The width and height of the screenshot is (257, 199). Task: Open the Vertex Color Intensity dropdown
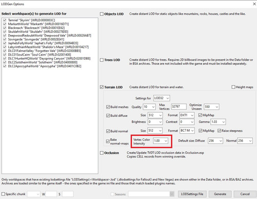(161, 141)
